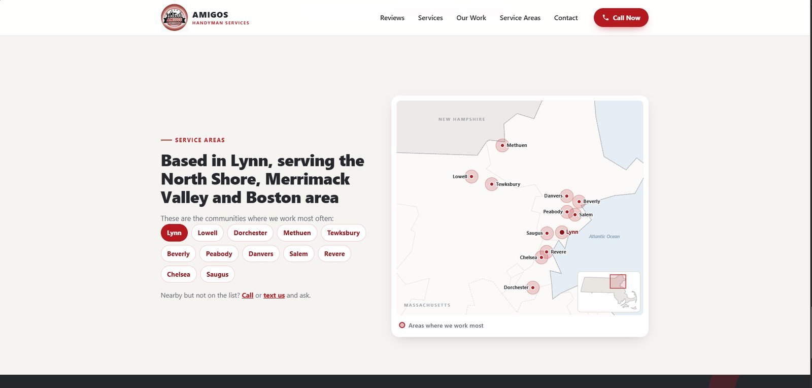Jump to Service Areas nav item

click(520, 18)
